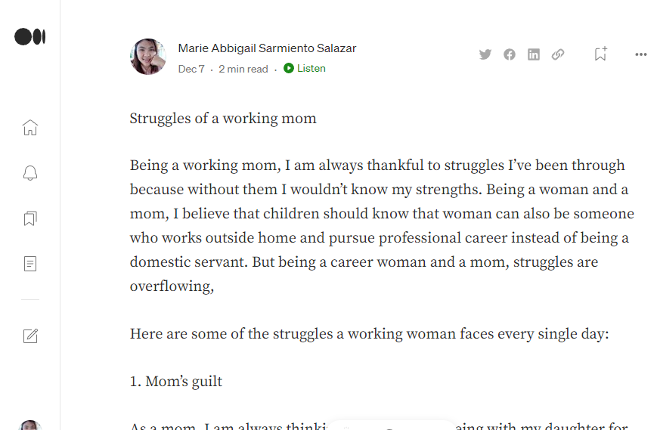Image resolution: width=657 pixels, height=430 pixels.
Task: Click the Write story pencil icon
Action: tap(30, 336)
